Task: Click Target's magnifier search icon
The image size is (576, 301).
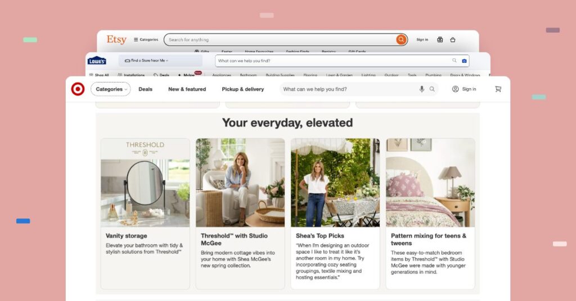Action: point(432,89)
